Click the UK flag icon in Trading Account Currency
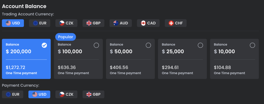This screenshot has height=104, width=264. pos(89,23)
